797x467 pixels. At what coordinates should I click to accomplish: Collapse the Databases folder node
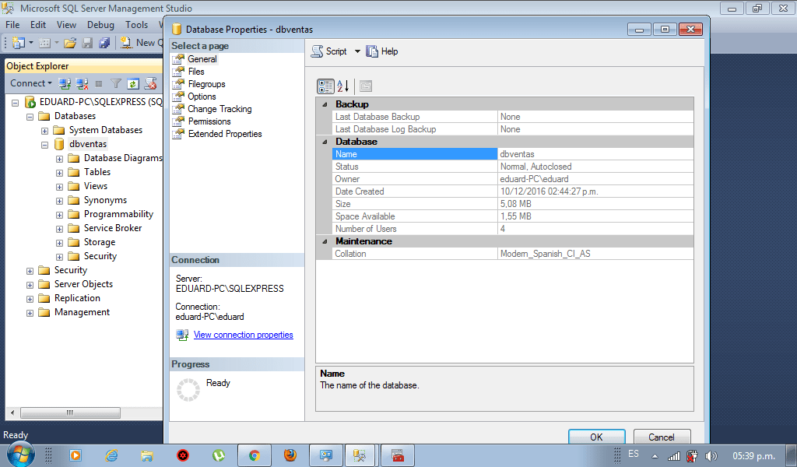(x=30, y=117)
